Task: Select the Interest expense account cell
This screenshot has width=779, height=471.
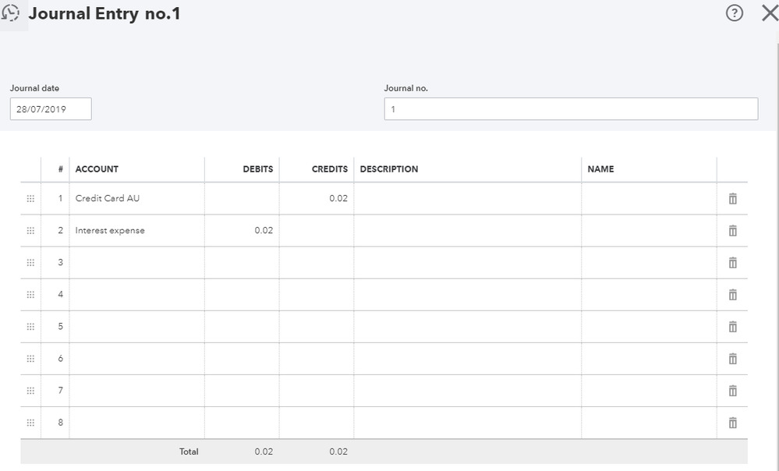Action: point(136,231)
